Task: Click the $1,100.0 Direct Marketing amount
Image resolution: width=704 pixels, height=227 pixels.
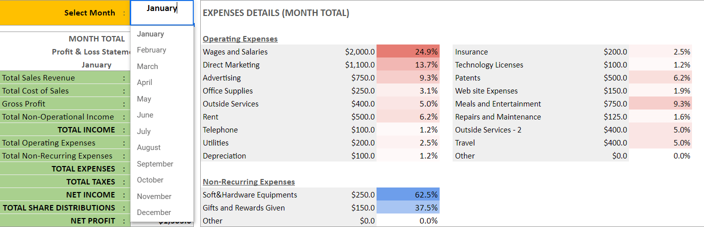Action: click(x=360, y=65)
